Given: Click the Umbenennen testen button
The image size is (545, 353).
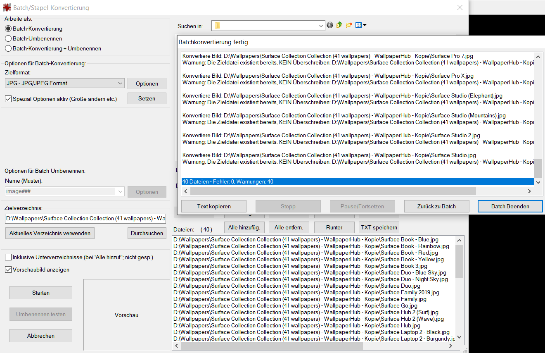Looking at the screenshot, I should pos(41,314).
